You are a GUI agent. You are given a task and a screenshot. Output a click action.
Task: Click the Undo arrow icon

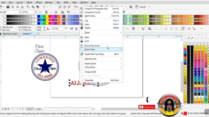tap(44, 7)
